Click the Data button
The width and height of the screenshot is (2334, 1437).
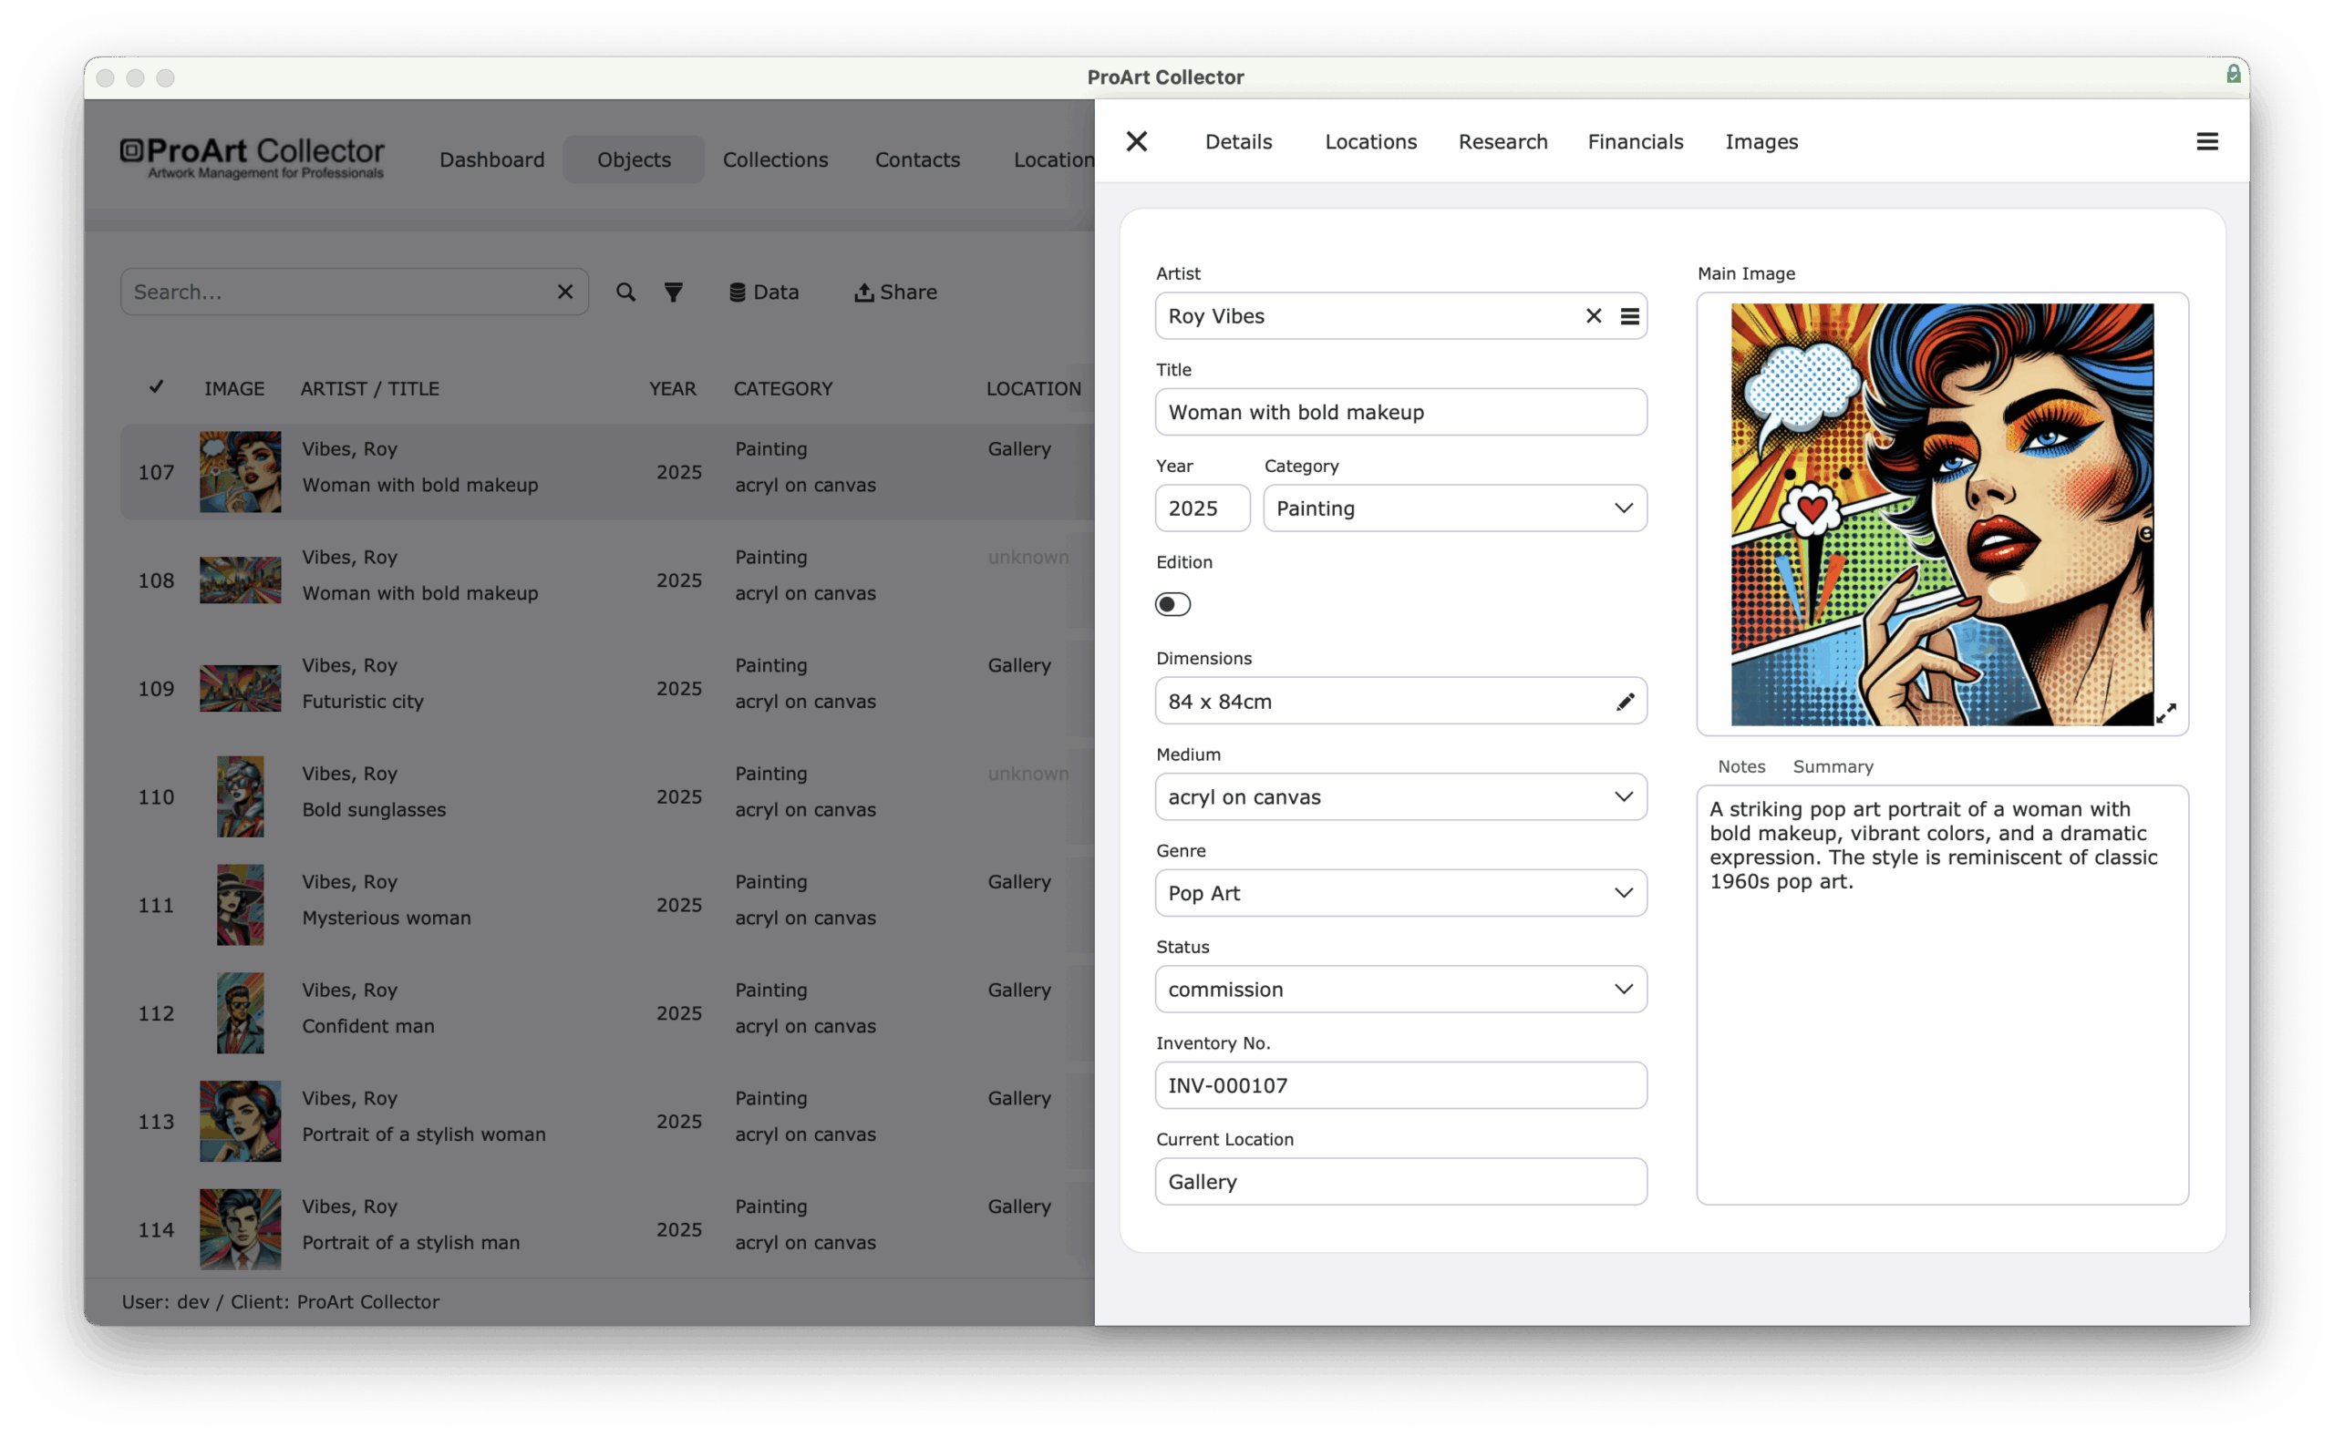(763, 292)
